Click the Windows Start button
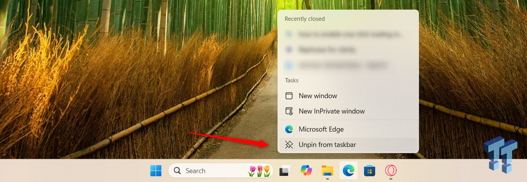 [x=156, y=170]
